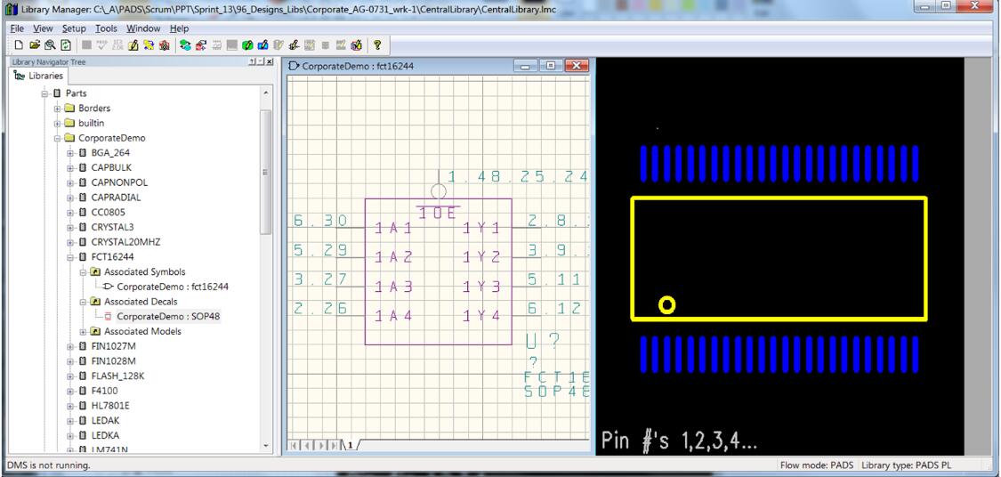Close the Library Navigator Tree panel
The height and width of the screenshot is (477, 1001).
tap(270, 61)
